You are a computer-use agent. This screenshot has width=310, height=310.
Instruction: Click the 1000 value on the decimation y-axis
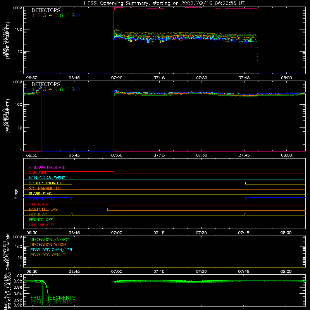coord(17,237)
